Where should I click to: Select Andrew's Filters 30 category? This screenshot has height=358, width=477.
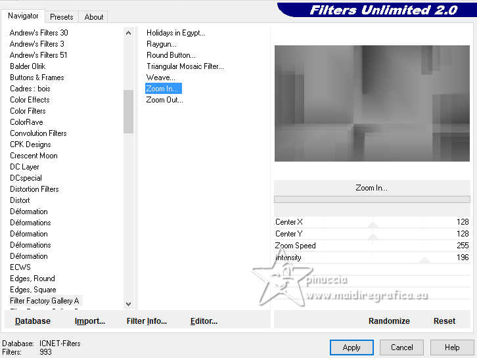(39, 33)
